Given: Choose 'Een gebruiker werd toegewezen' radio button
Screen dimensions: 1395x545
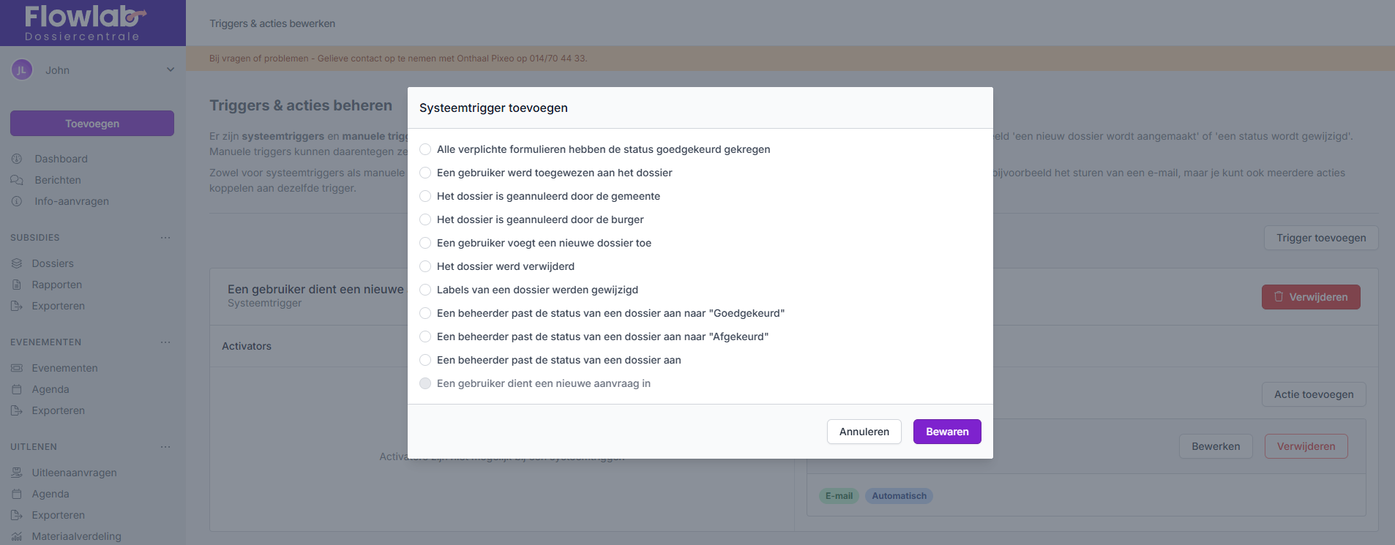Looking at the screenshot, I should (x=425, y=173).
